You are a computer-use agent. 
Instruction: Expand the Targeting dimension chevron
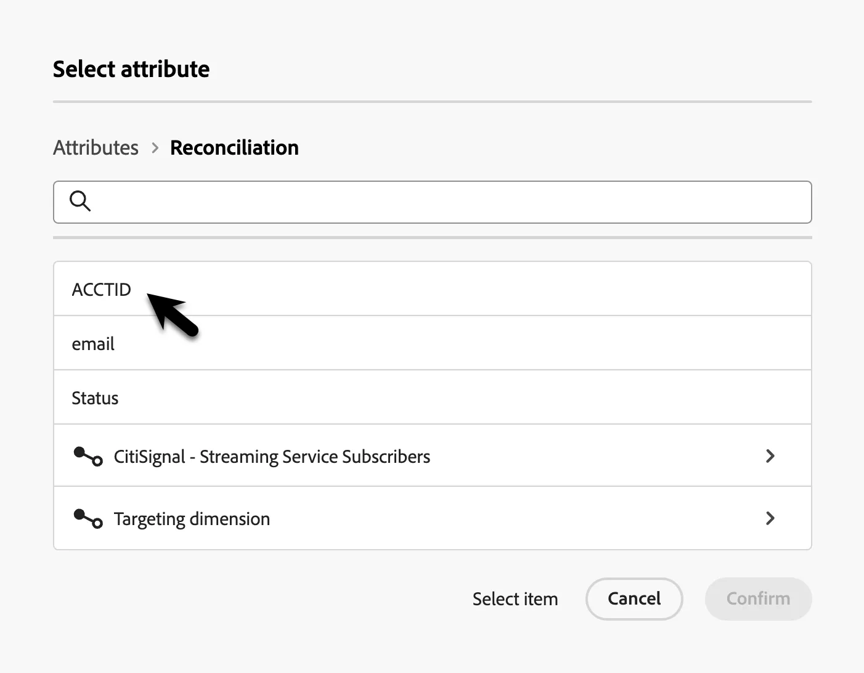pyautogui.click(x=770, y=518)
